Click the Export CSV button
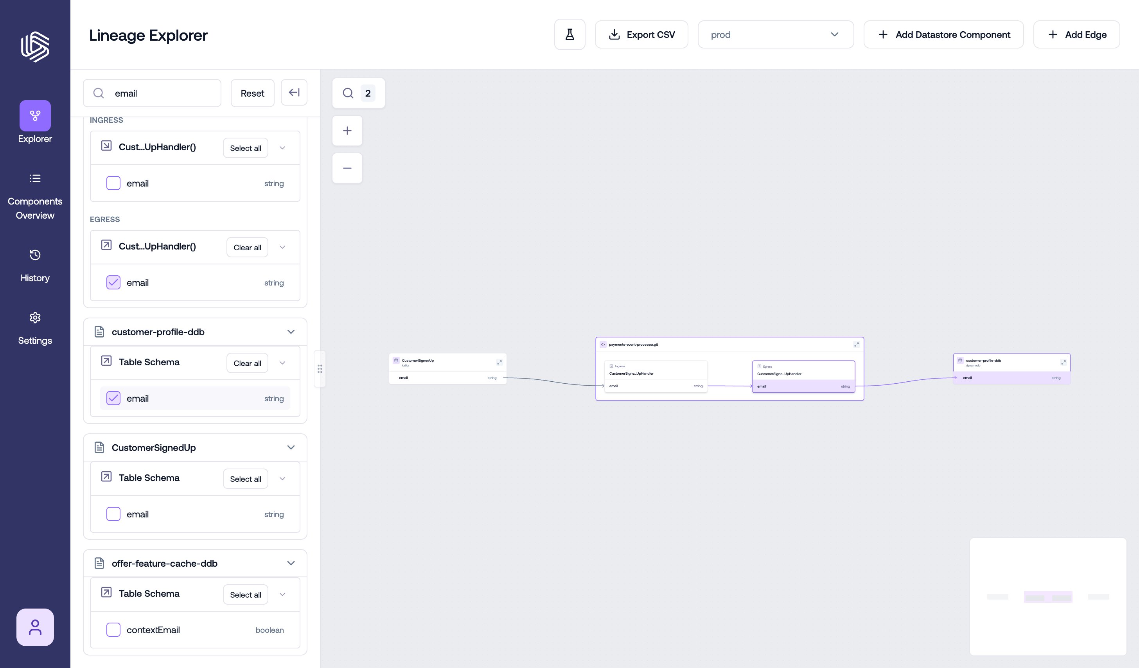Image resolution: width=1139 pixels, height=668 pixels. [x=641, y=34]
